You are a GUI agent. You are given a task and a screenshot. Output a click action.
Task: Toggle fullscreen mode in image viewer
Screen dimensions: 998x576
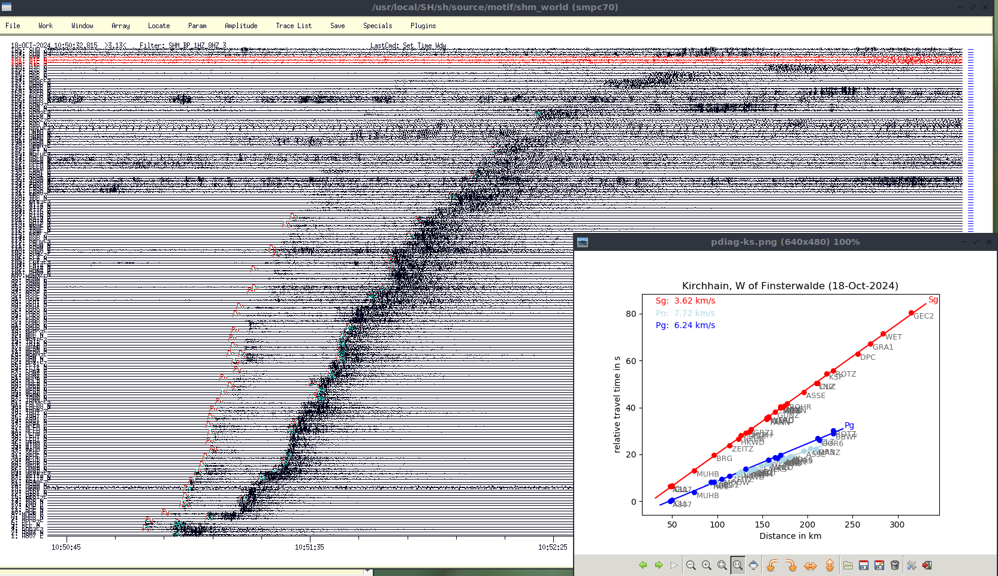click(753, 565)
